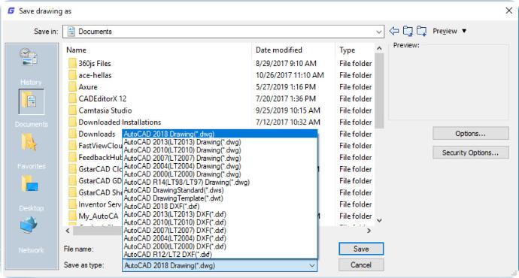Choose AutoCAD R14(LT98/LT97) Drawing(*.dwg)
The width and height of the screenshot is (519, 278).
(x=220, y=182)
